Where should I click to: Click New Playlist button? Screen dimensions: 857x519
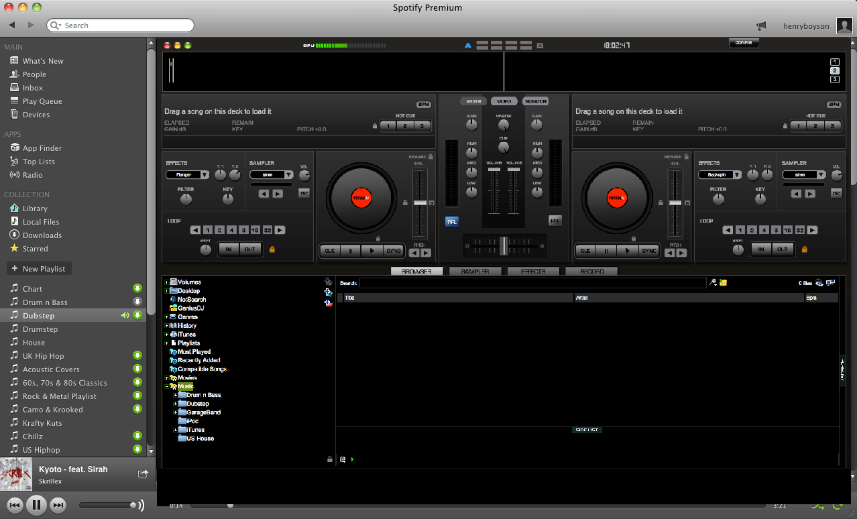click(39, 269)
